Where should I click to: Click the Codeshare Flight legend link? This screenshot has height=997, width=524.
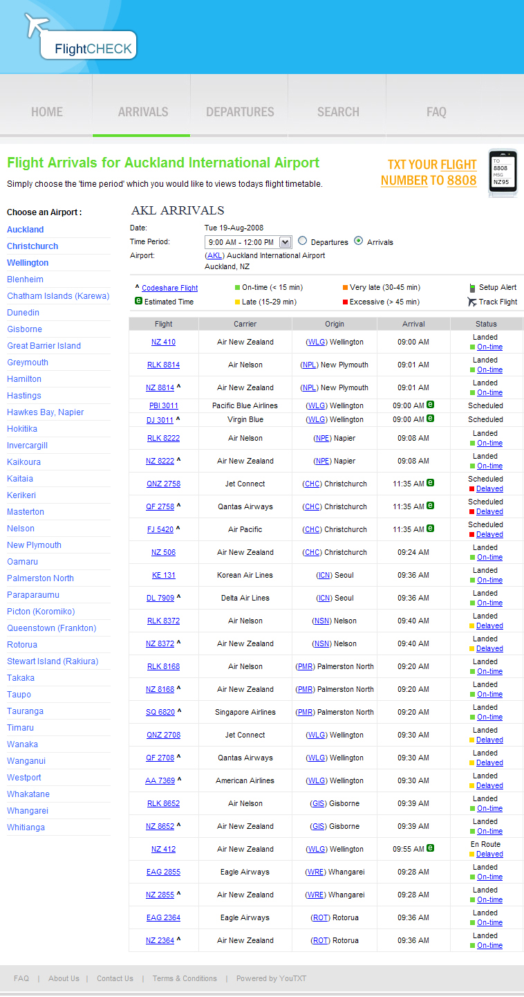(x=170, y=288)
